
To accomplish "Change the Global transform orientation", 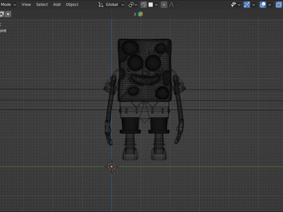I will [111, 5].
